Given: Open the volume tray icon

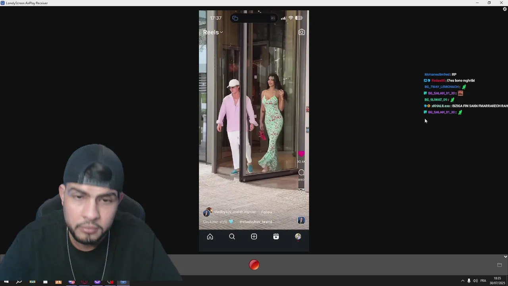Looking at the screenshot, I should (475, 281).
